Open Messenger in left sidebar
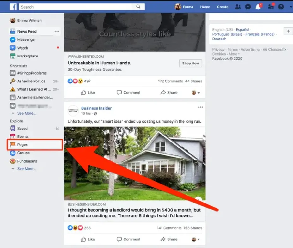Screen dimensions: 293x248 [27, 39]
